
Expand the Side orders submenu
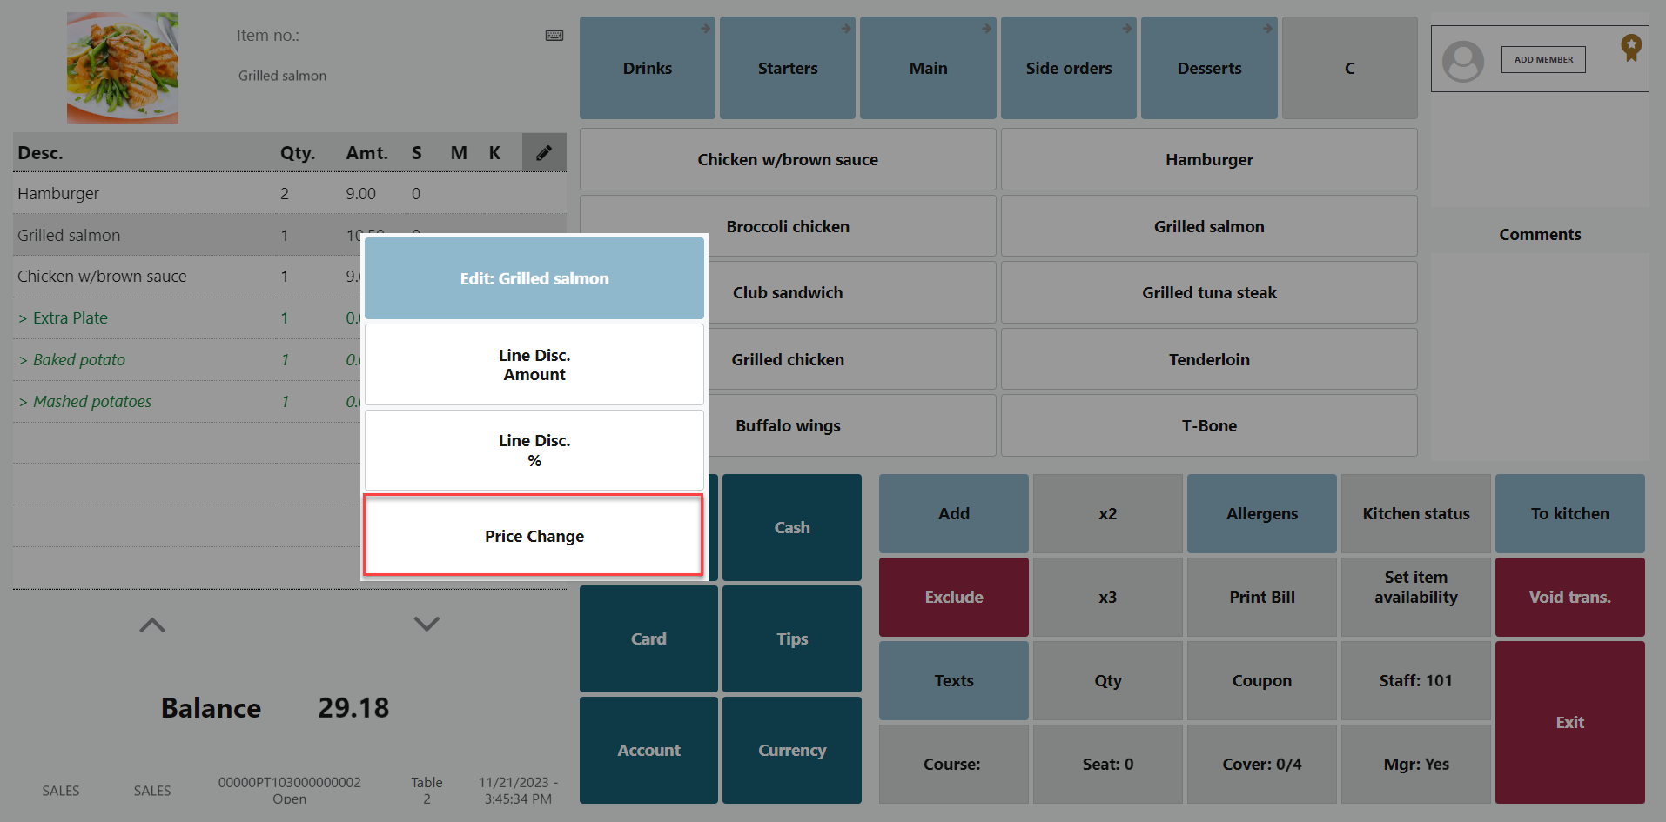[1068, 68]
